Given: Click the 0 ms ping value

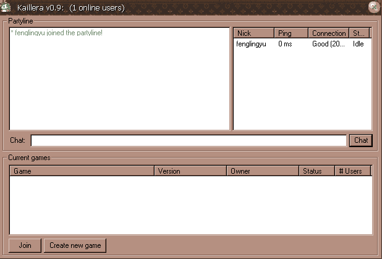Looking at the screenshot, I should click(285, 44).
